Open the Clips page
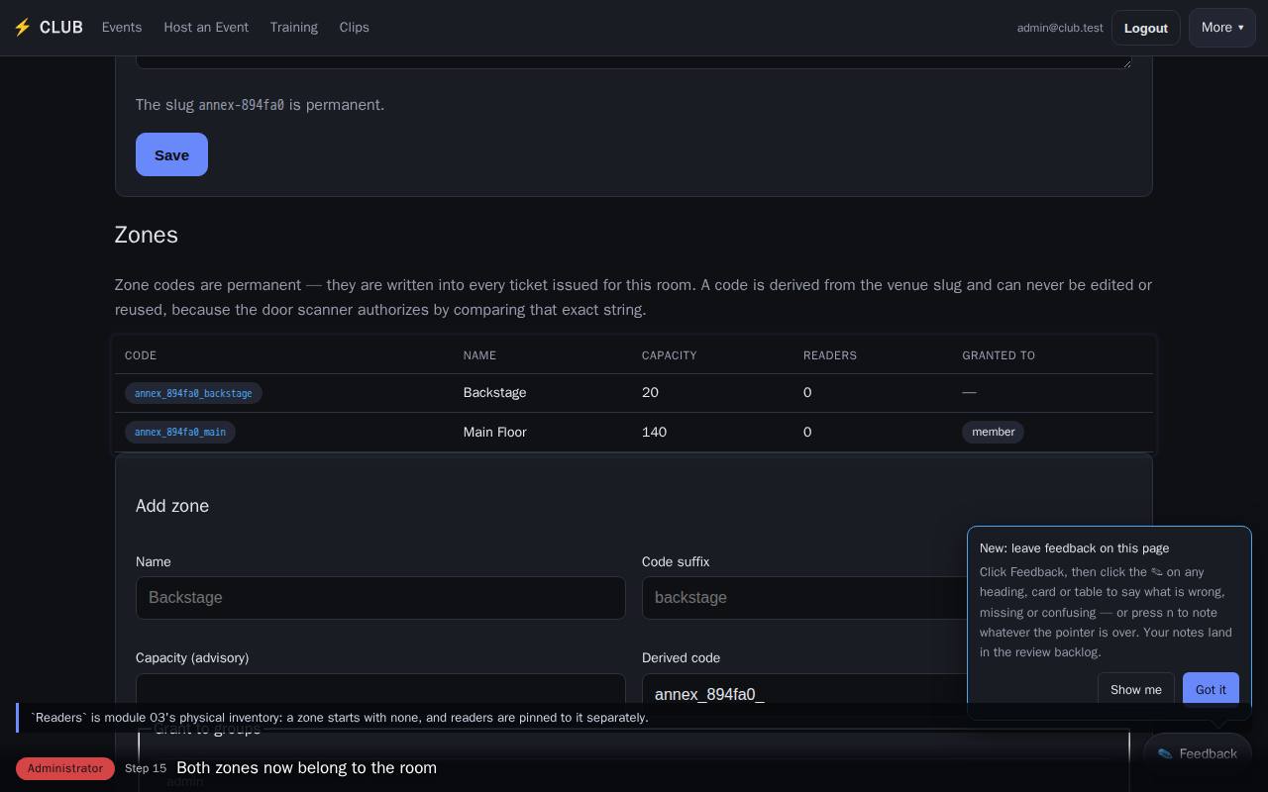1268x792 pixels. [x=354, y=28]
